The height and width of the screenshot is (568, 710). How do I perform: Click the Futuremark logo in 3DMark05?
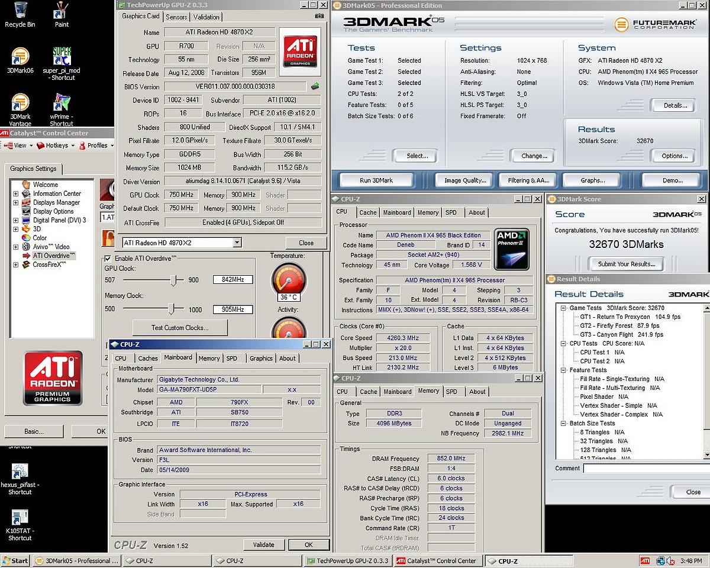pyautogui.click(x=657, y=24)
